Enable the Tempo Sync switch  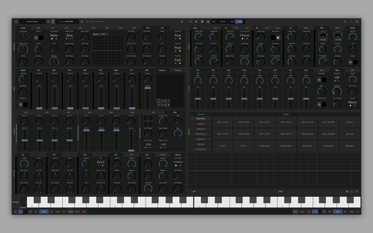coord(321,104)
